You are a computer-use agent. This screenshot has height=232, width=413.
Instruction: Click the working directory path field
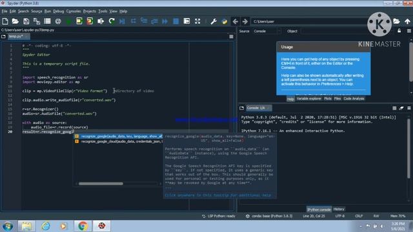pos(310,21)
